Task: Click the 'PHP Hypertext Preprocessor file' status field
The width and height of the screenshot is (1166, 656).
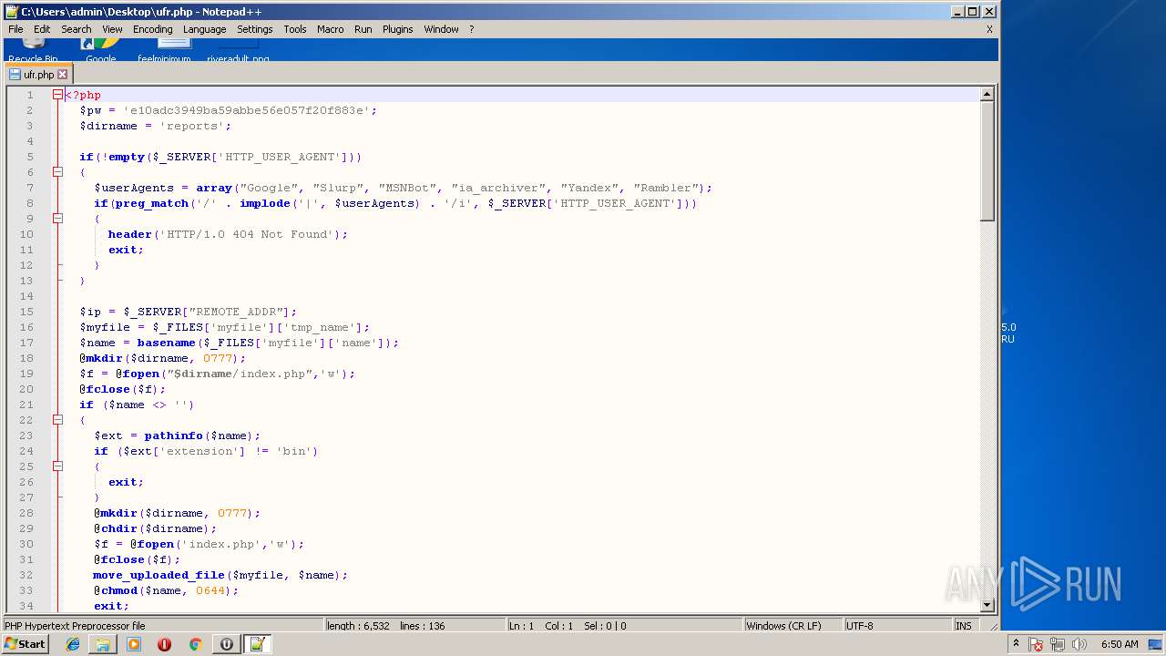Action: [163, 626]
